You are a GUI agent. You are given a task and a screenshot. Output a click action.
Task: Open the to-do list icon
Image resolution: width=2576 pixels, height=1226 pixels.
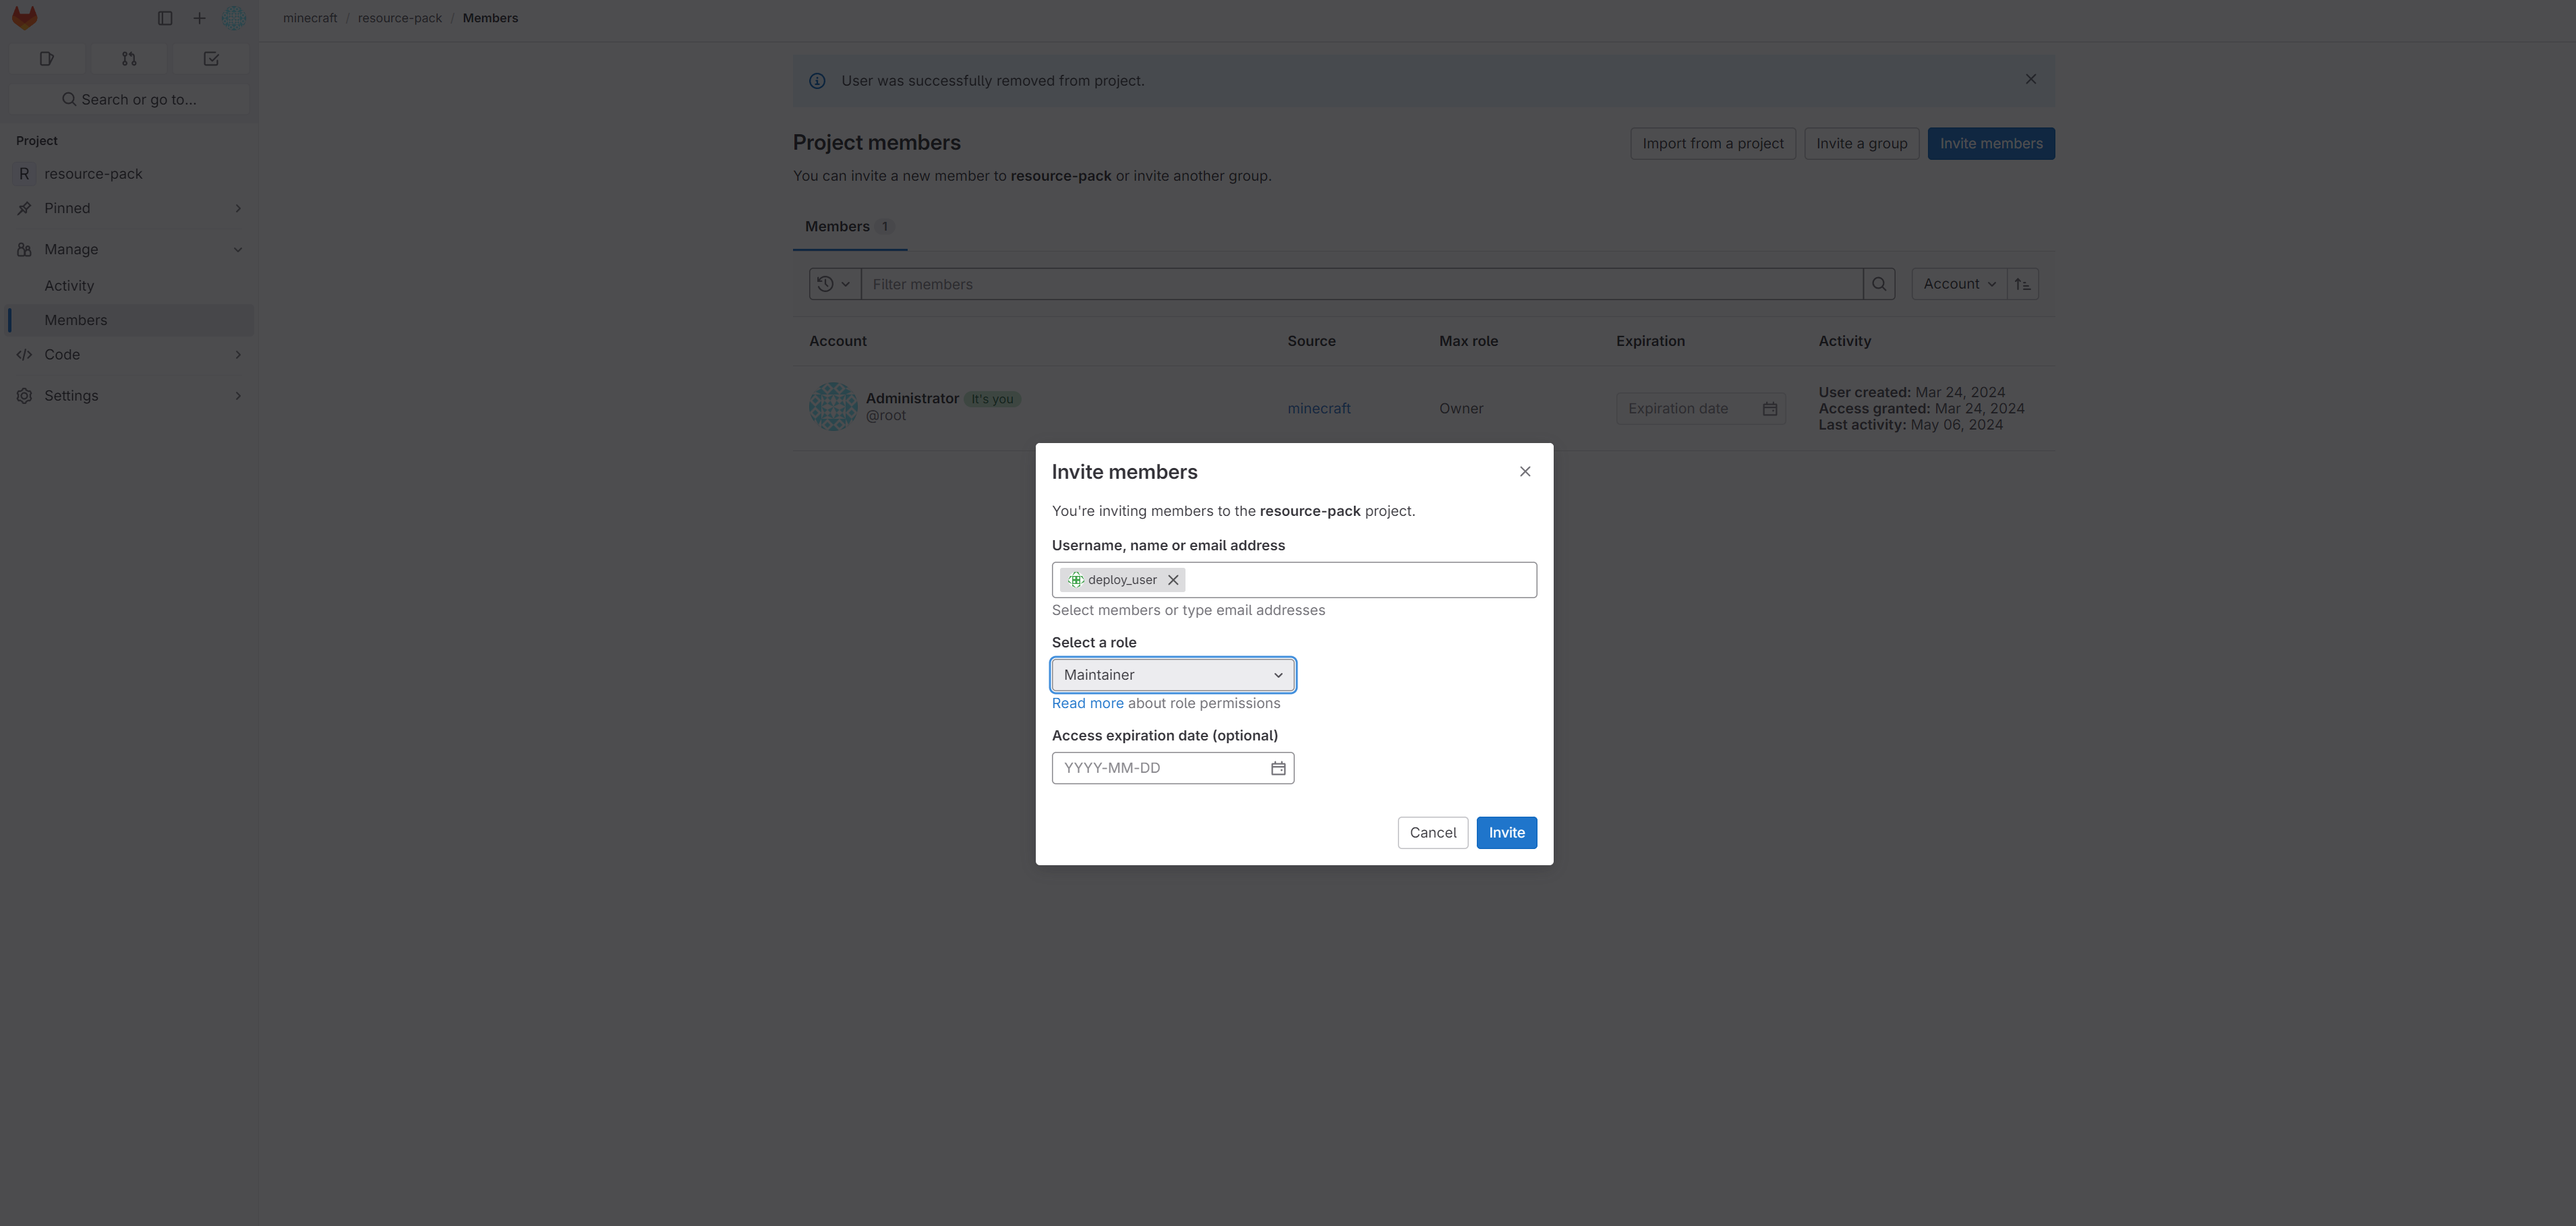tap(211, 59)
